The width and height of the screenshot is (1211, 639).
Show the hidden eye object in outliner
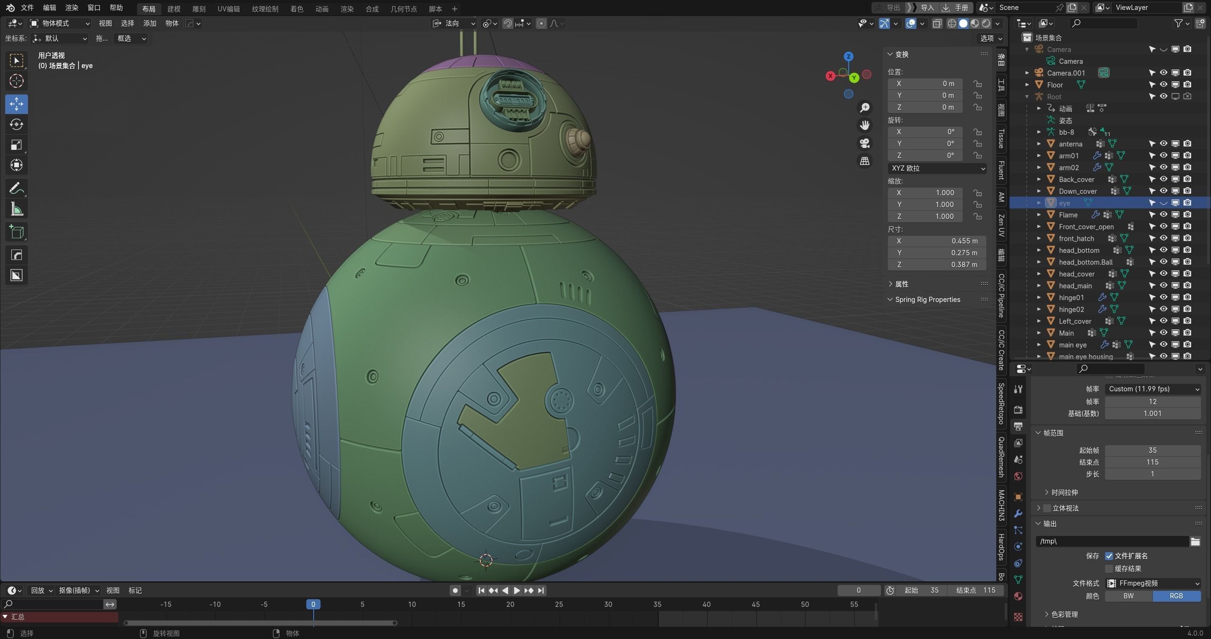coord(1164,203)
